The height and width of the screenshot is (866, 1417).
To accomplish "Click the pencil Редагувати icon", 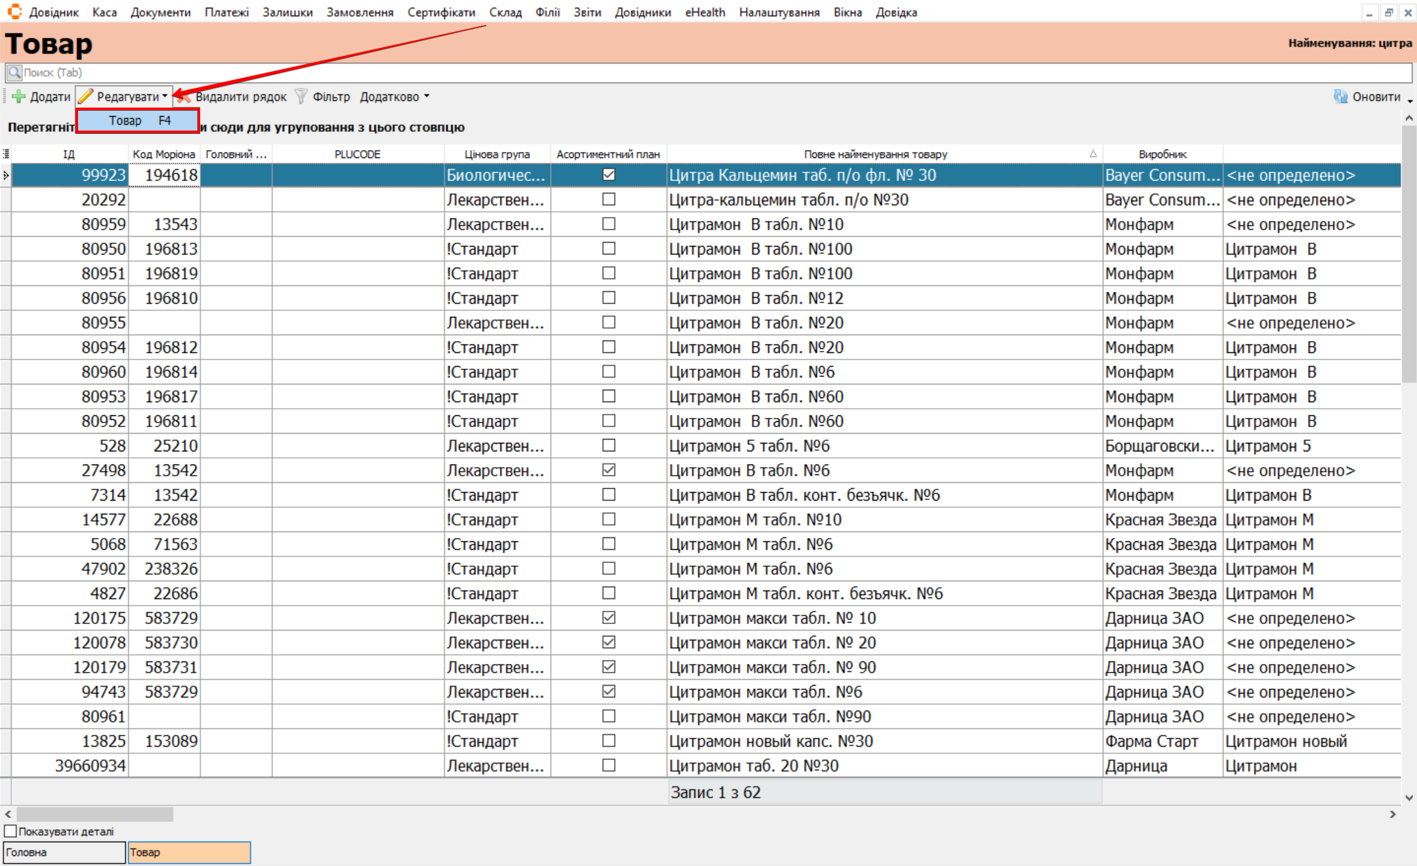I will 86,96.
